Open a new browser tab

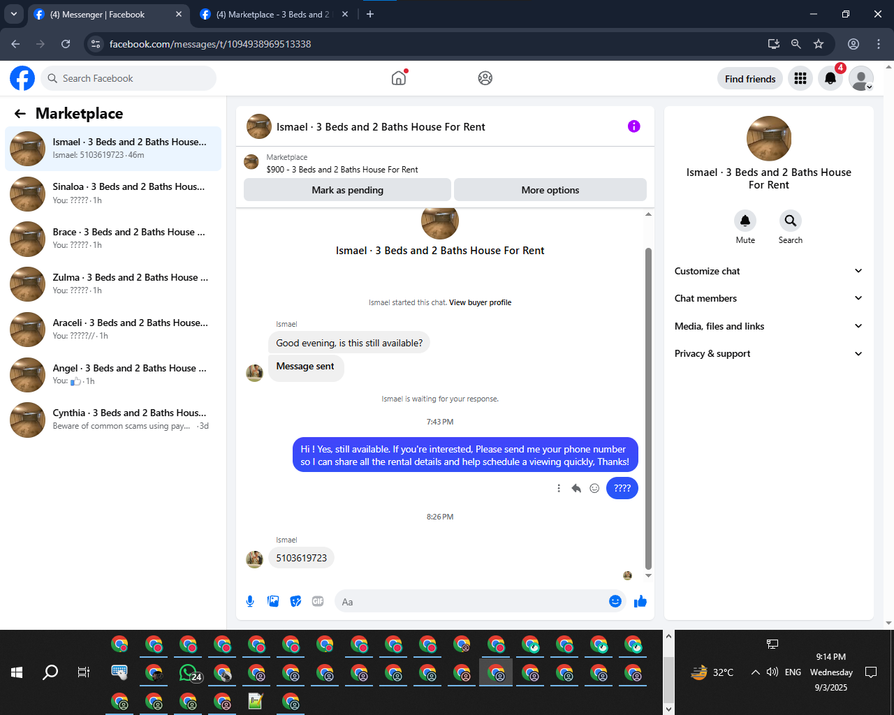click(x=370, y=14)
